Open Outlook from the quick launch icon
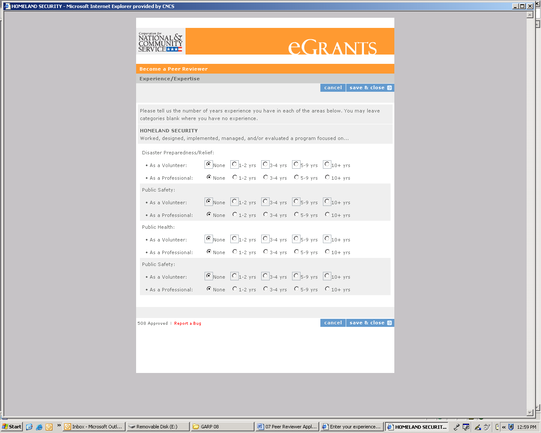The image size is (541, 433). pos(49,427)
